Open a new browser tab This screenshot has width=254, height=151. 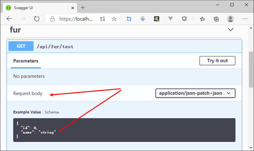[x=83, y=8]
